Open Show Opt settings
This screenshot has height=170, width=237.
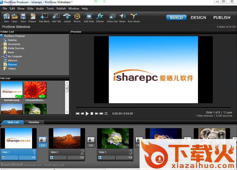(112, 18)
